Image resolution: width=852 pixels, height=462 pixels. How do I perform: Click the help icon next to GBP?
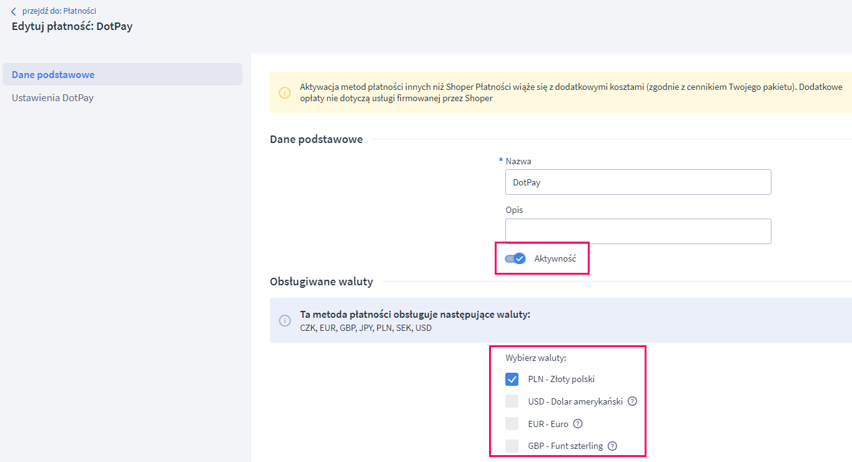click(612, 446)
